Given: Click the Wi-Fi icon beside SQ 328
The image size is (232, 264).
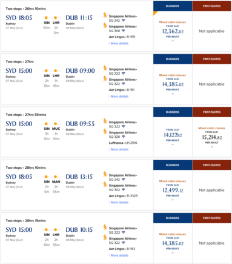Looking at the screenshot, I should click(124, 137).
